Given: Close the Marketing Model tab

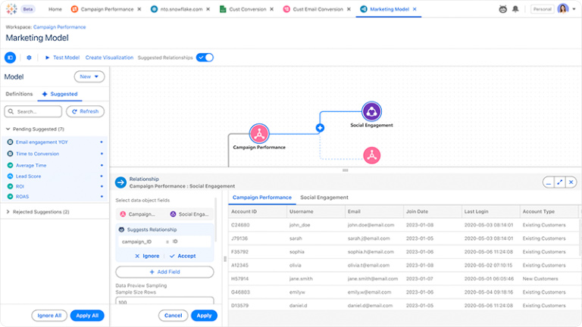Looking at the screenshot, I should (x=415, y=9).
